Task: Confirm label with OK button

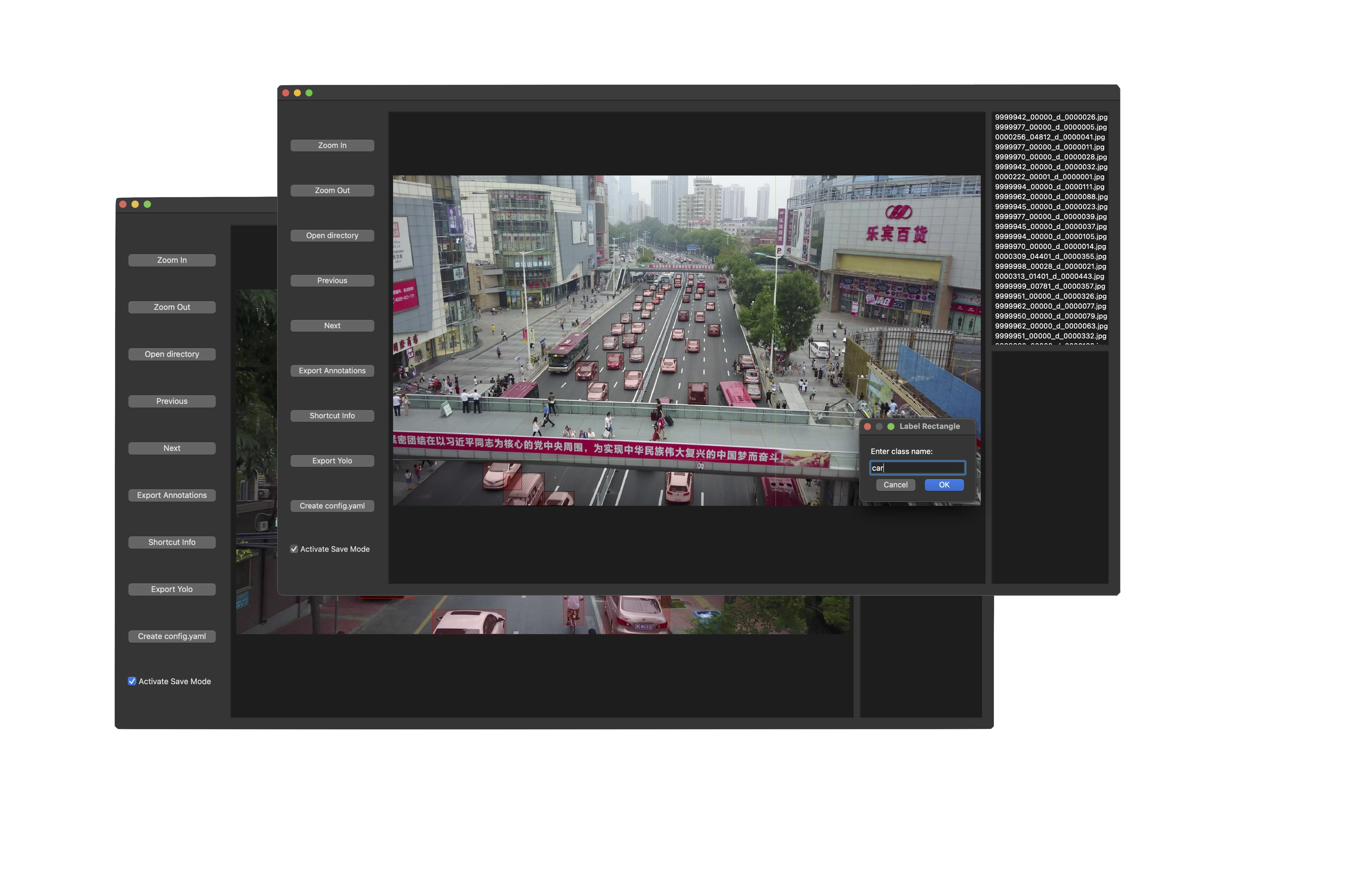Action: point(944,485)
